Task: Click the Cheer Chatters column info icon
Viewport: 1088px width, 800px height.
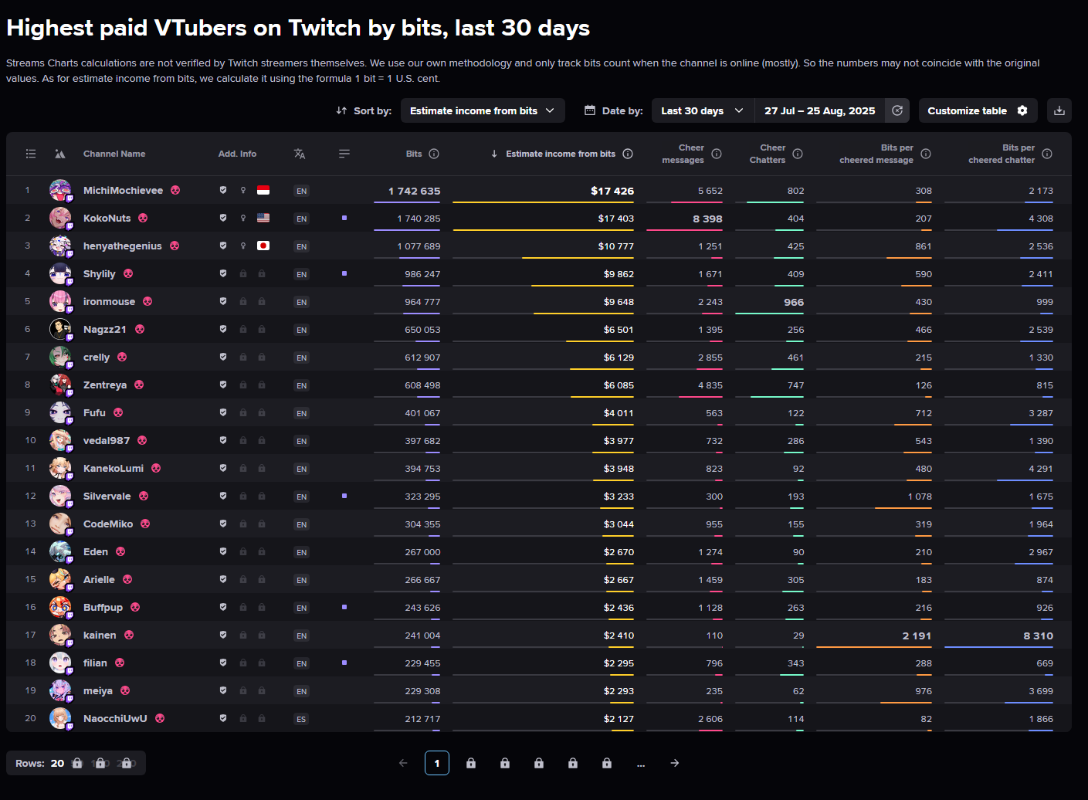Action: (798, 154)
